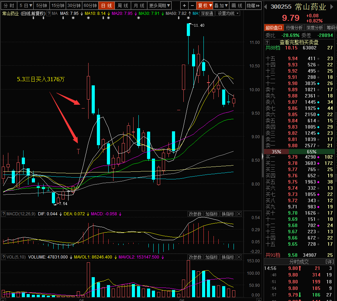
Task: Click the 共91档 summary row
Action: click(x=299, y=255)
